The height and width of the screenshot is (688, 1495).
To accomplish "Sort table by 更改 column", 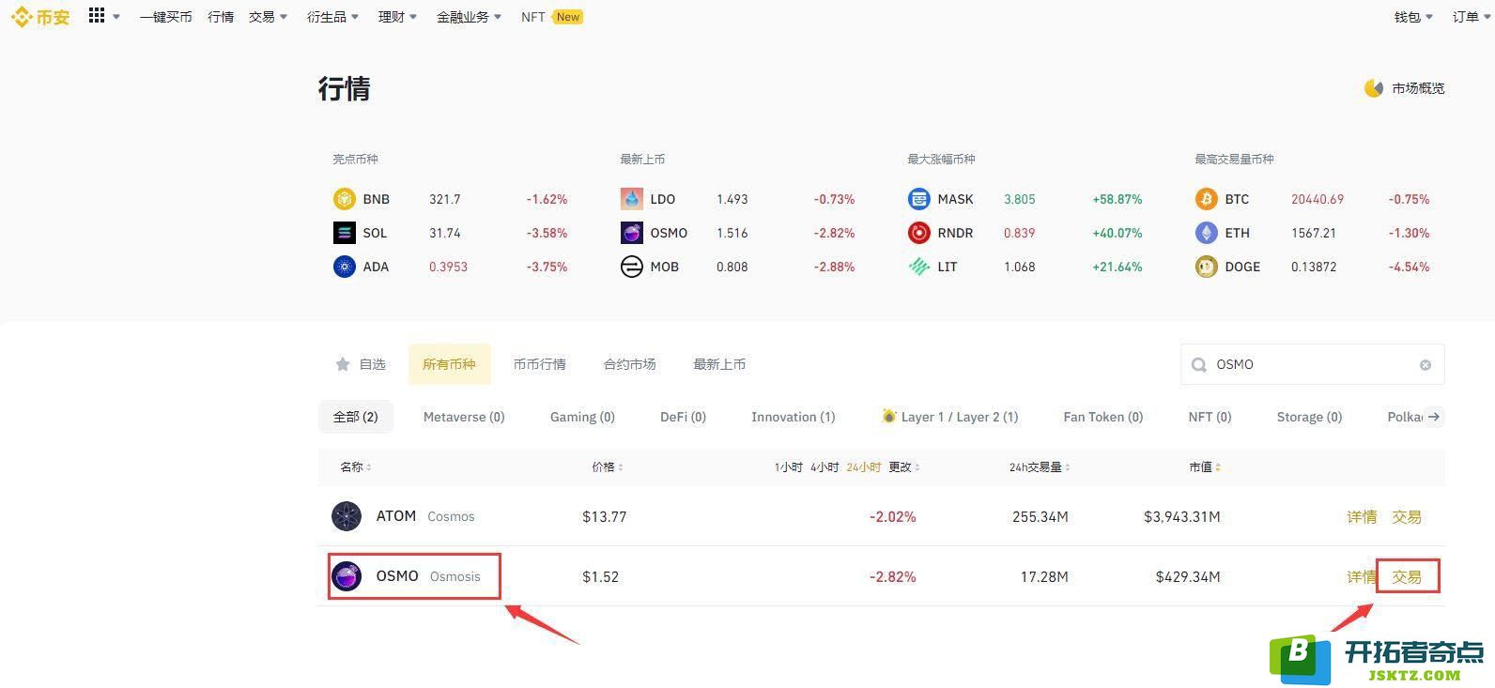I will [904, 466].
